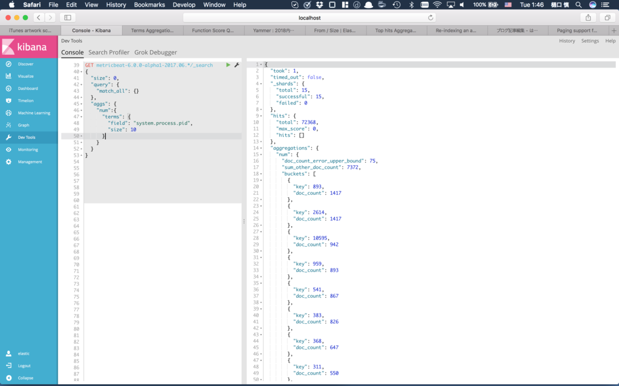This screenshot has width=619, height=386.
Task: Toggle Safari's sidebar button
Action: tap(68, 17)
